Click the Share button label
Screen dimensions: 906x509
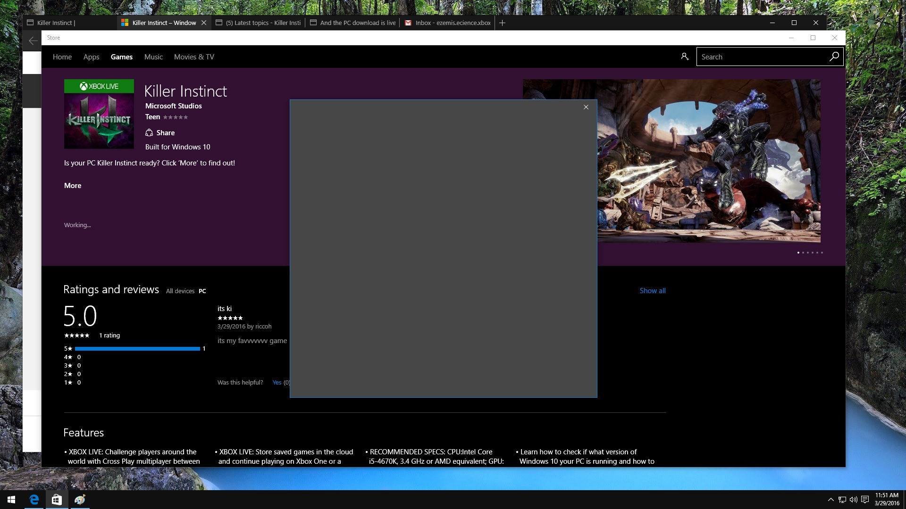coord(166,132)
